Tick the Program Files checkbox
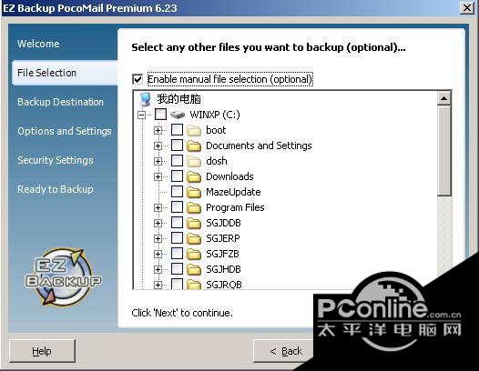The image size is (479, 371). pyautogui.click(x=177, y=207)
